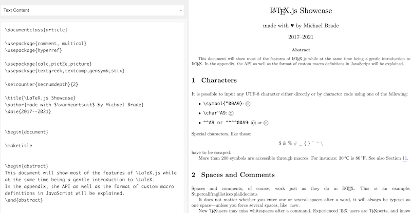Click the special characters line $ & % #
Image resolution: width=411 pixels, height=213 pixels.
click(301, 143)
